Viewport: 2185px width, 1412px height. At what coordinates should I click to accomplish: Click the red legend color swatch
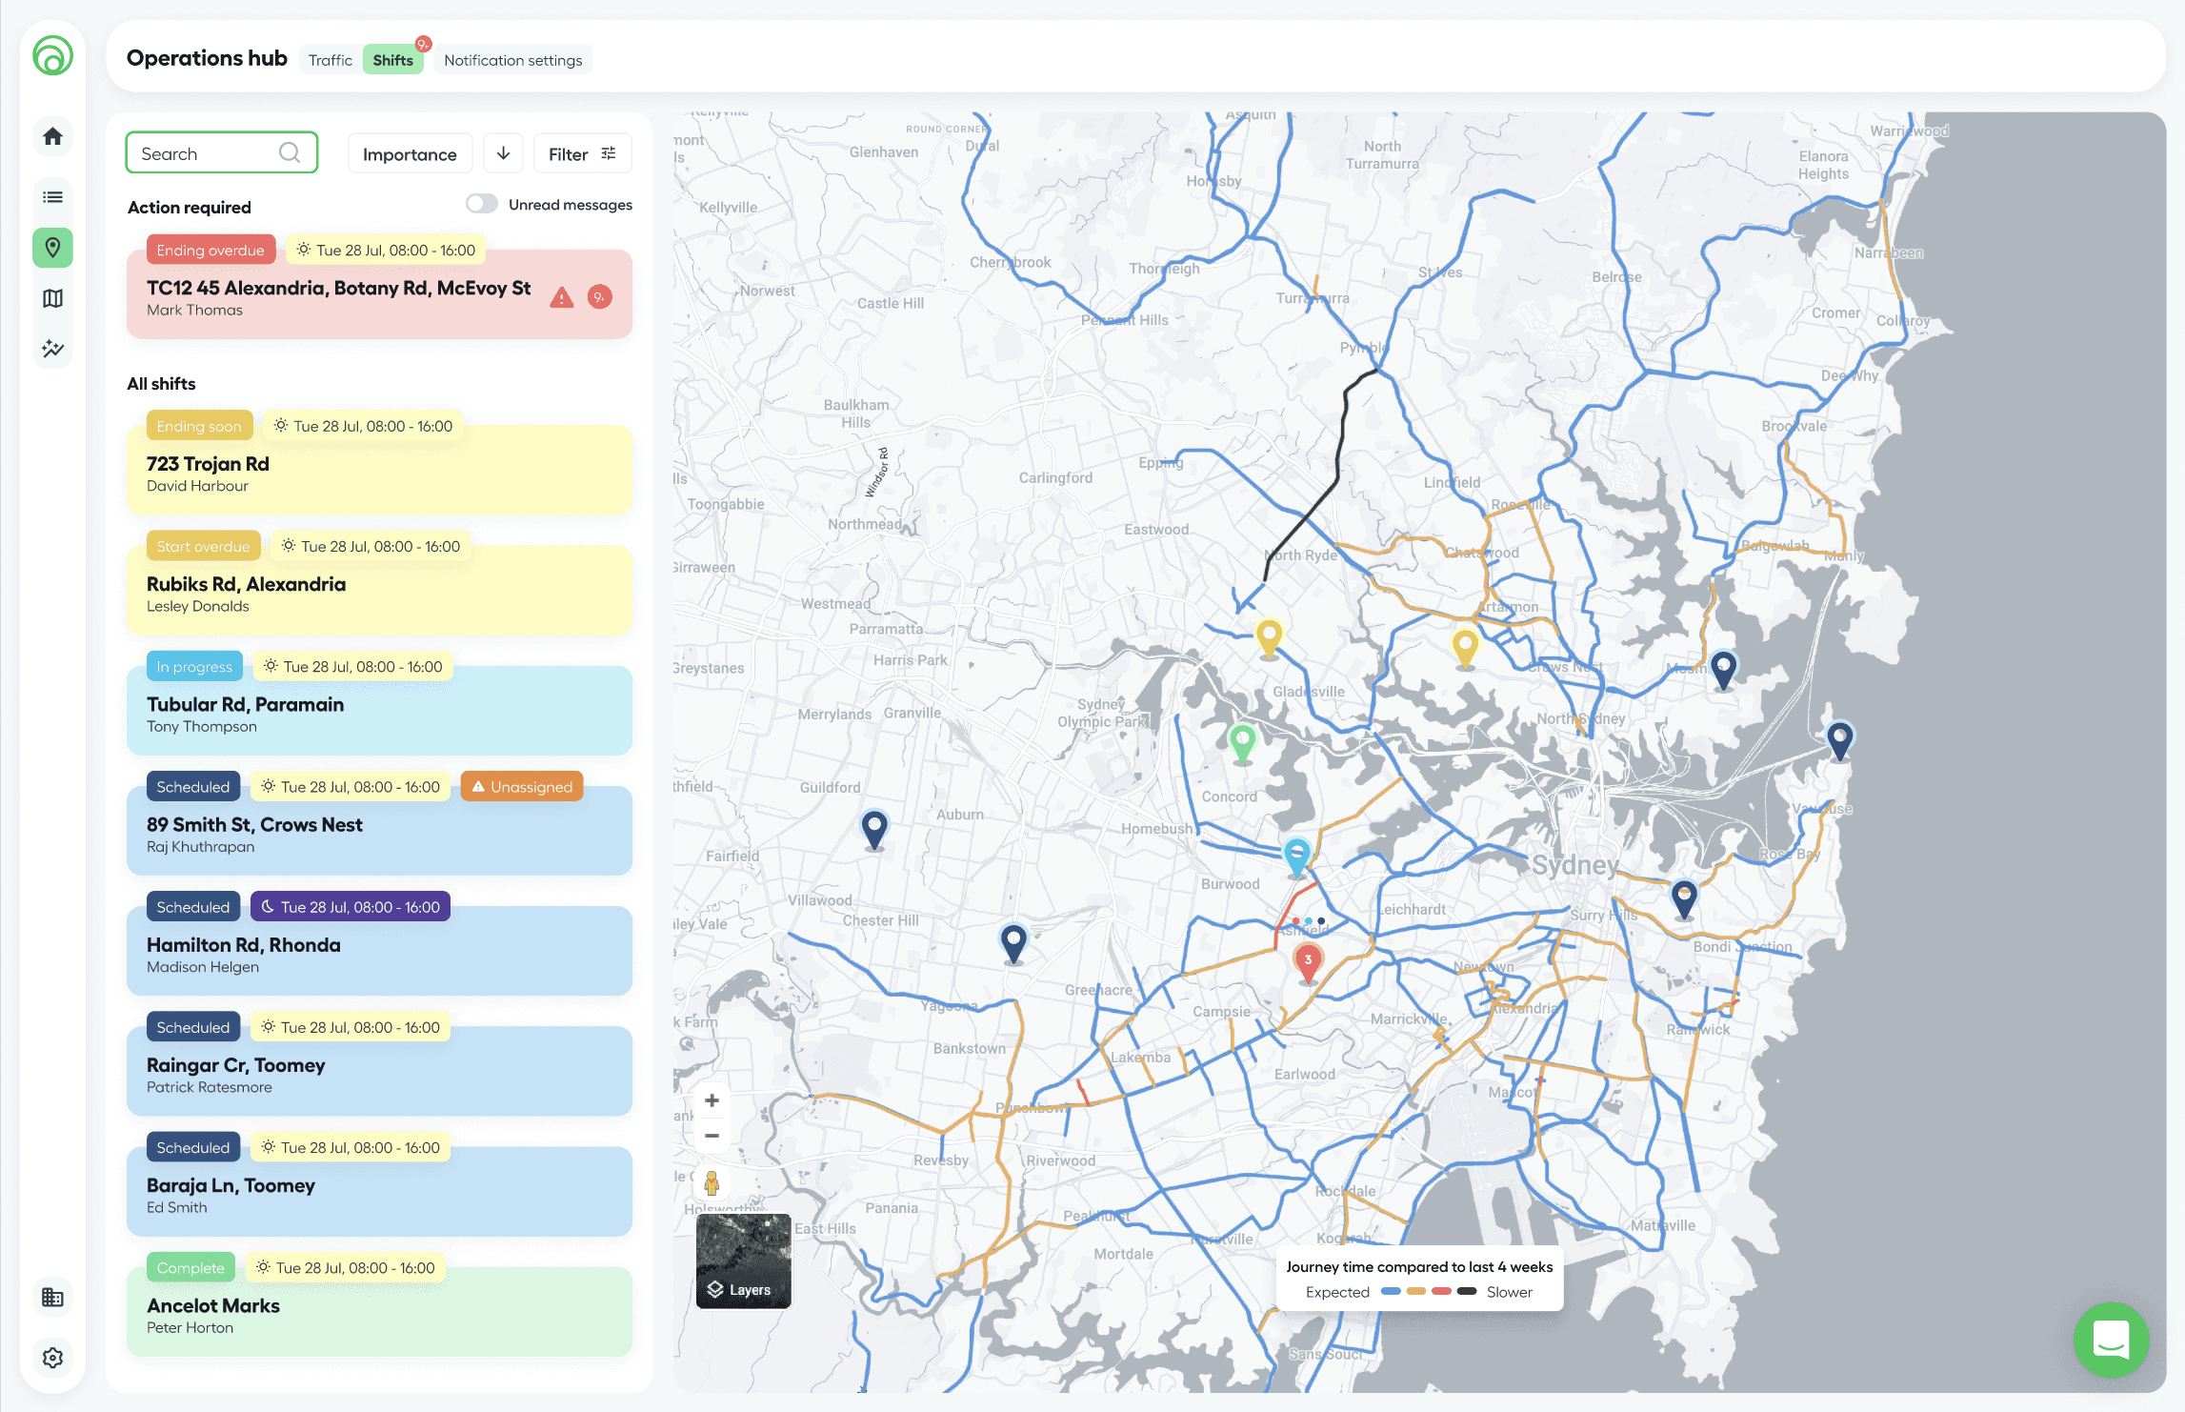[x=1441, y=1292]
